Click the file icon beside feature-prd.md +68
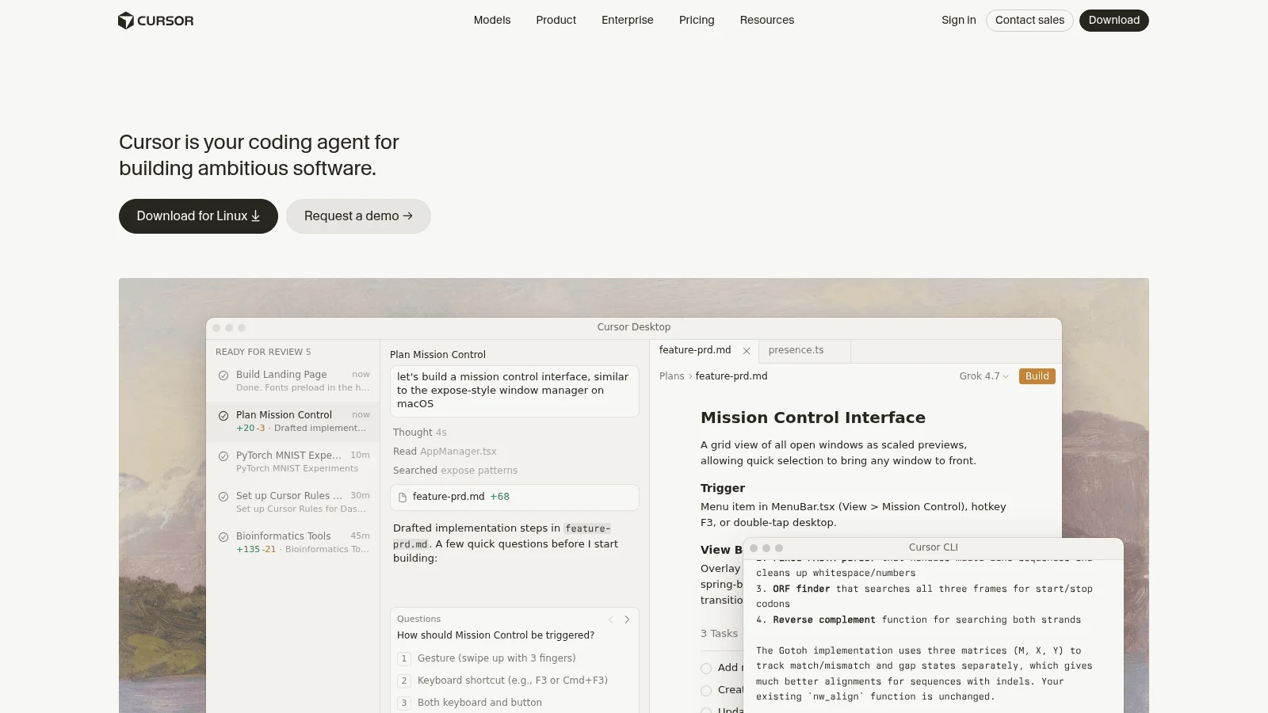1268x713 pixels. pos(403,498)
